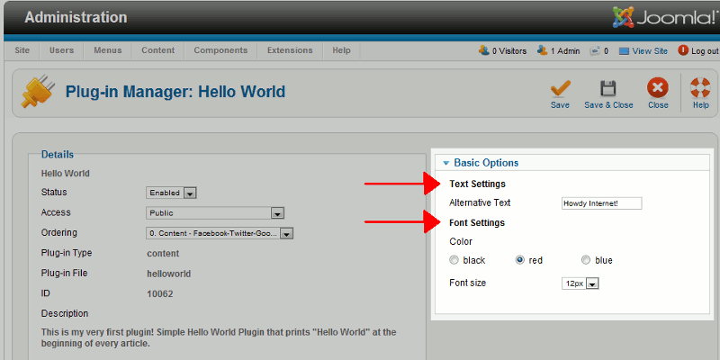Click the Text Settings heading
This screenshot has width=720, height=360.
coord(478,184)
